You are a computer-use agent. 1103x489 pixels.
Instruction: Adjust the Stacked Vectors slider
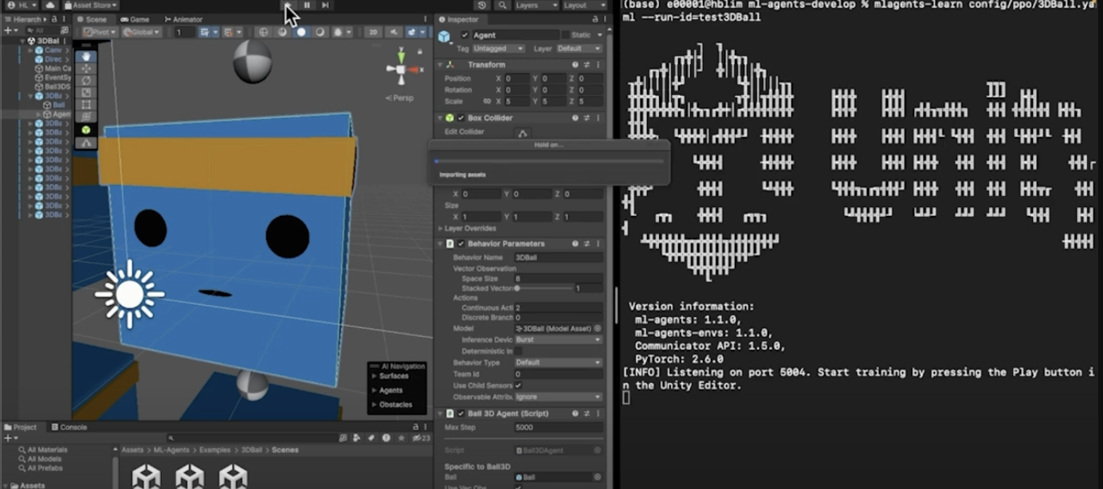pos(544,288)
